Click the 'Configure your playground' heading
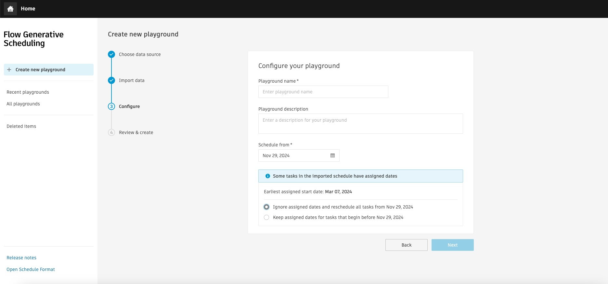Viewport: 608px width, 284px height. (299, 66)
